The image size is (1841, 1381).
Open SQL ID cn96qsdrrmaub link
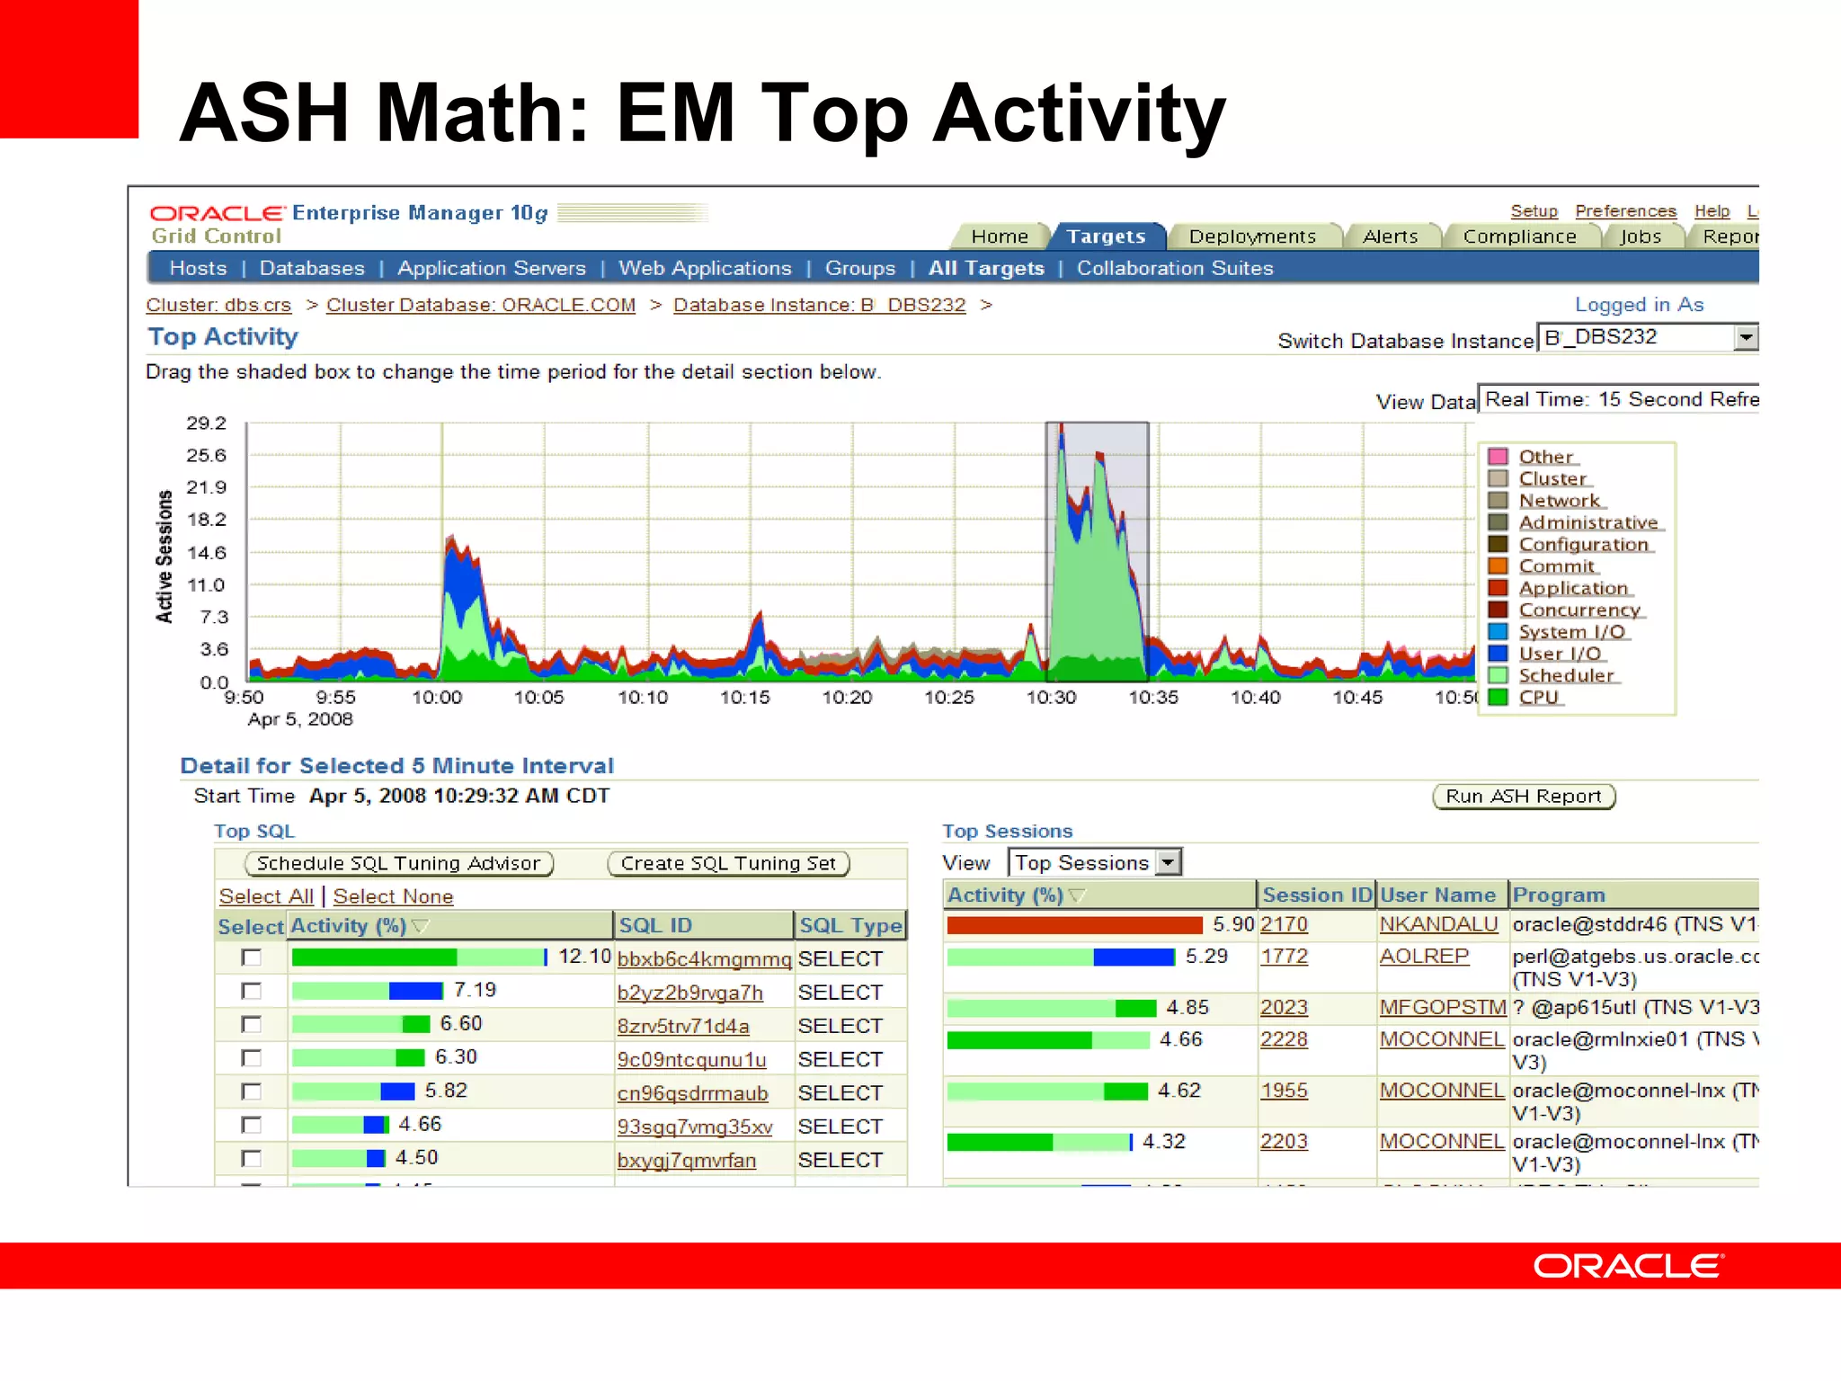pos(692,1093)
